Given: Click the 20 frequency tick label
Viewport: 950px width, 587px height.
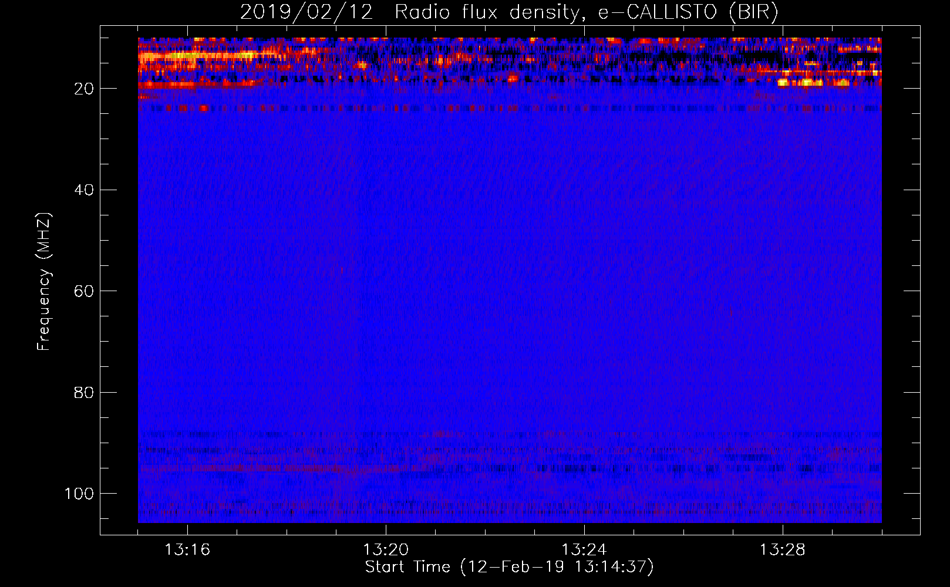Looking at the screenshot, I should 84,89.
